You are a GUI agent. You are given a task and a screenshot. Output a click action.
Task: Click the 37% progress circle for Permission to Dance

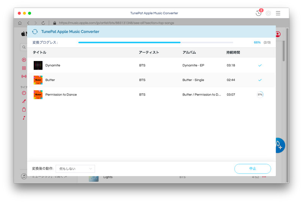pos(260,95)
